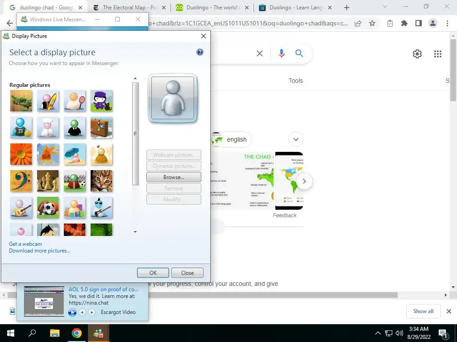
Task: Select the sunglasses rock guitarist buddy picture
Action: [101, 208]
